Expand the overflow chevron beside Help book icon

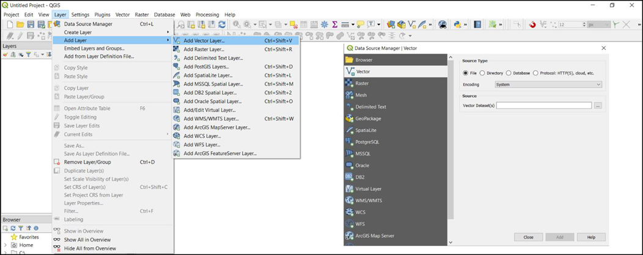(501, 24)
